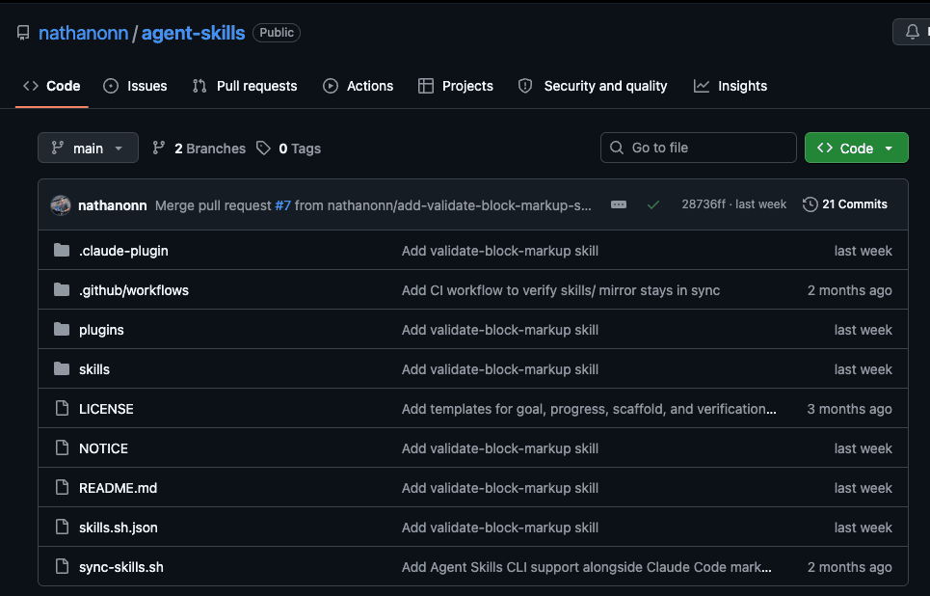Image resolution: width=930 pixels, height=596 pixels.
Task: Click the folder icon for .github/workflows
Action: click(x=62, y=289)
